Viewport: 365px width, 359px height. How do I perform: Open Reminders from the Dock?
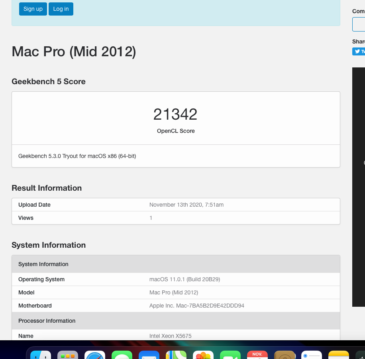(x=312, y=355)
